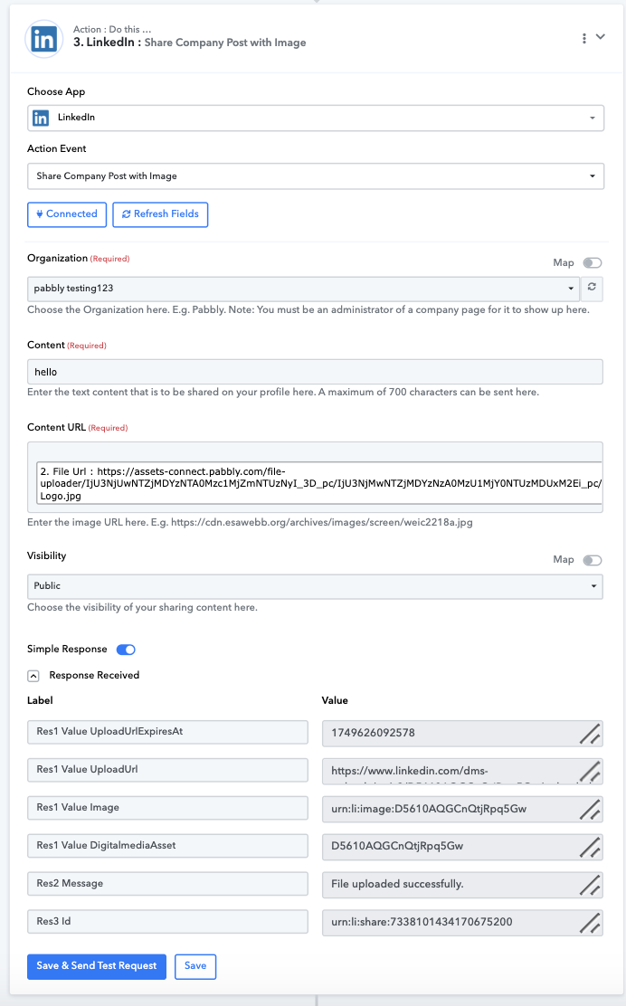The height and width of the screenshot is (1006, 626).
Task: Click resize handle of UploadUrlExpiresAt value
Action: [x=590, y=733]
